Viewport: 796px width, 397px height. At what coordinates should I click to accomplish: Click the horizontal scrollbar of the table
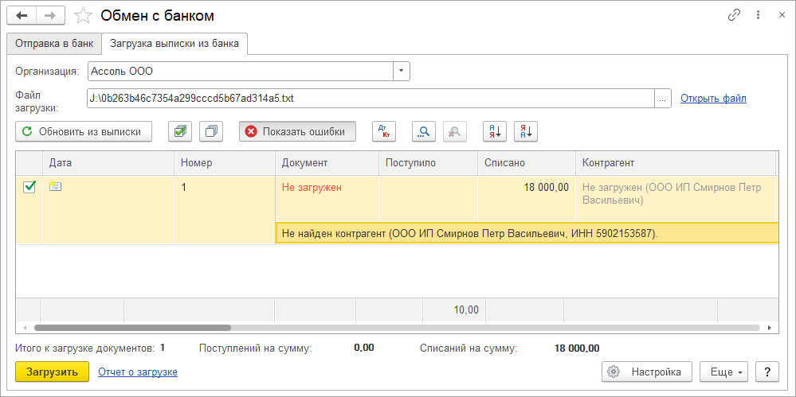point(132,327)
